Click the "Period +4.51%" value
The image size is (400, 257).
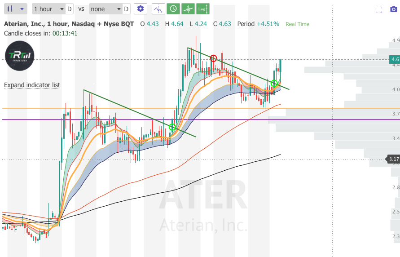[258, 24]
